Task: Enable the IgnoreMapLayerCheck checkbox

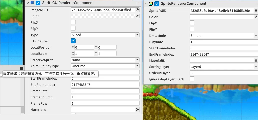Action: [192, 79]
